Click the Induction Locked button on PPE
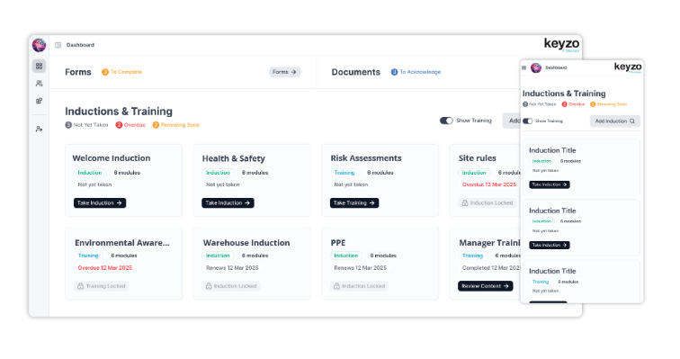 (359, 286)
